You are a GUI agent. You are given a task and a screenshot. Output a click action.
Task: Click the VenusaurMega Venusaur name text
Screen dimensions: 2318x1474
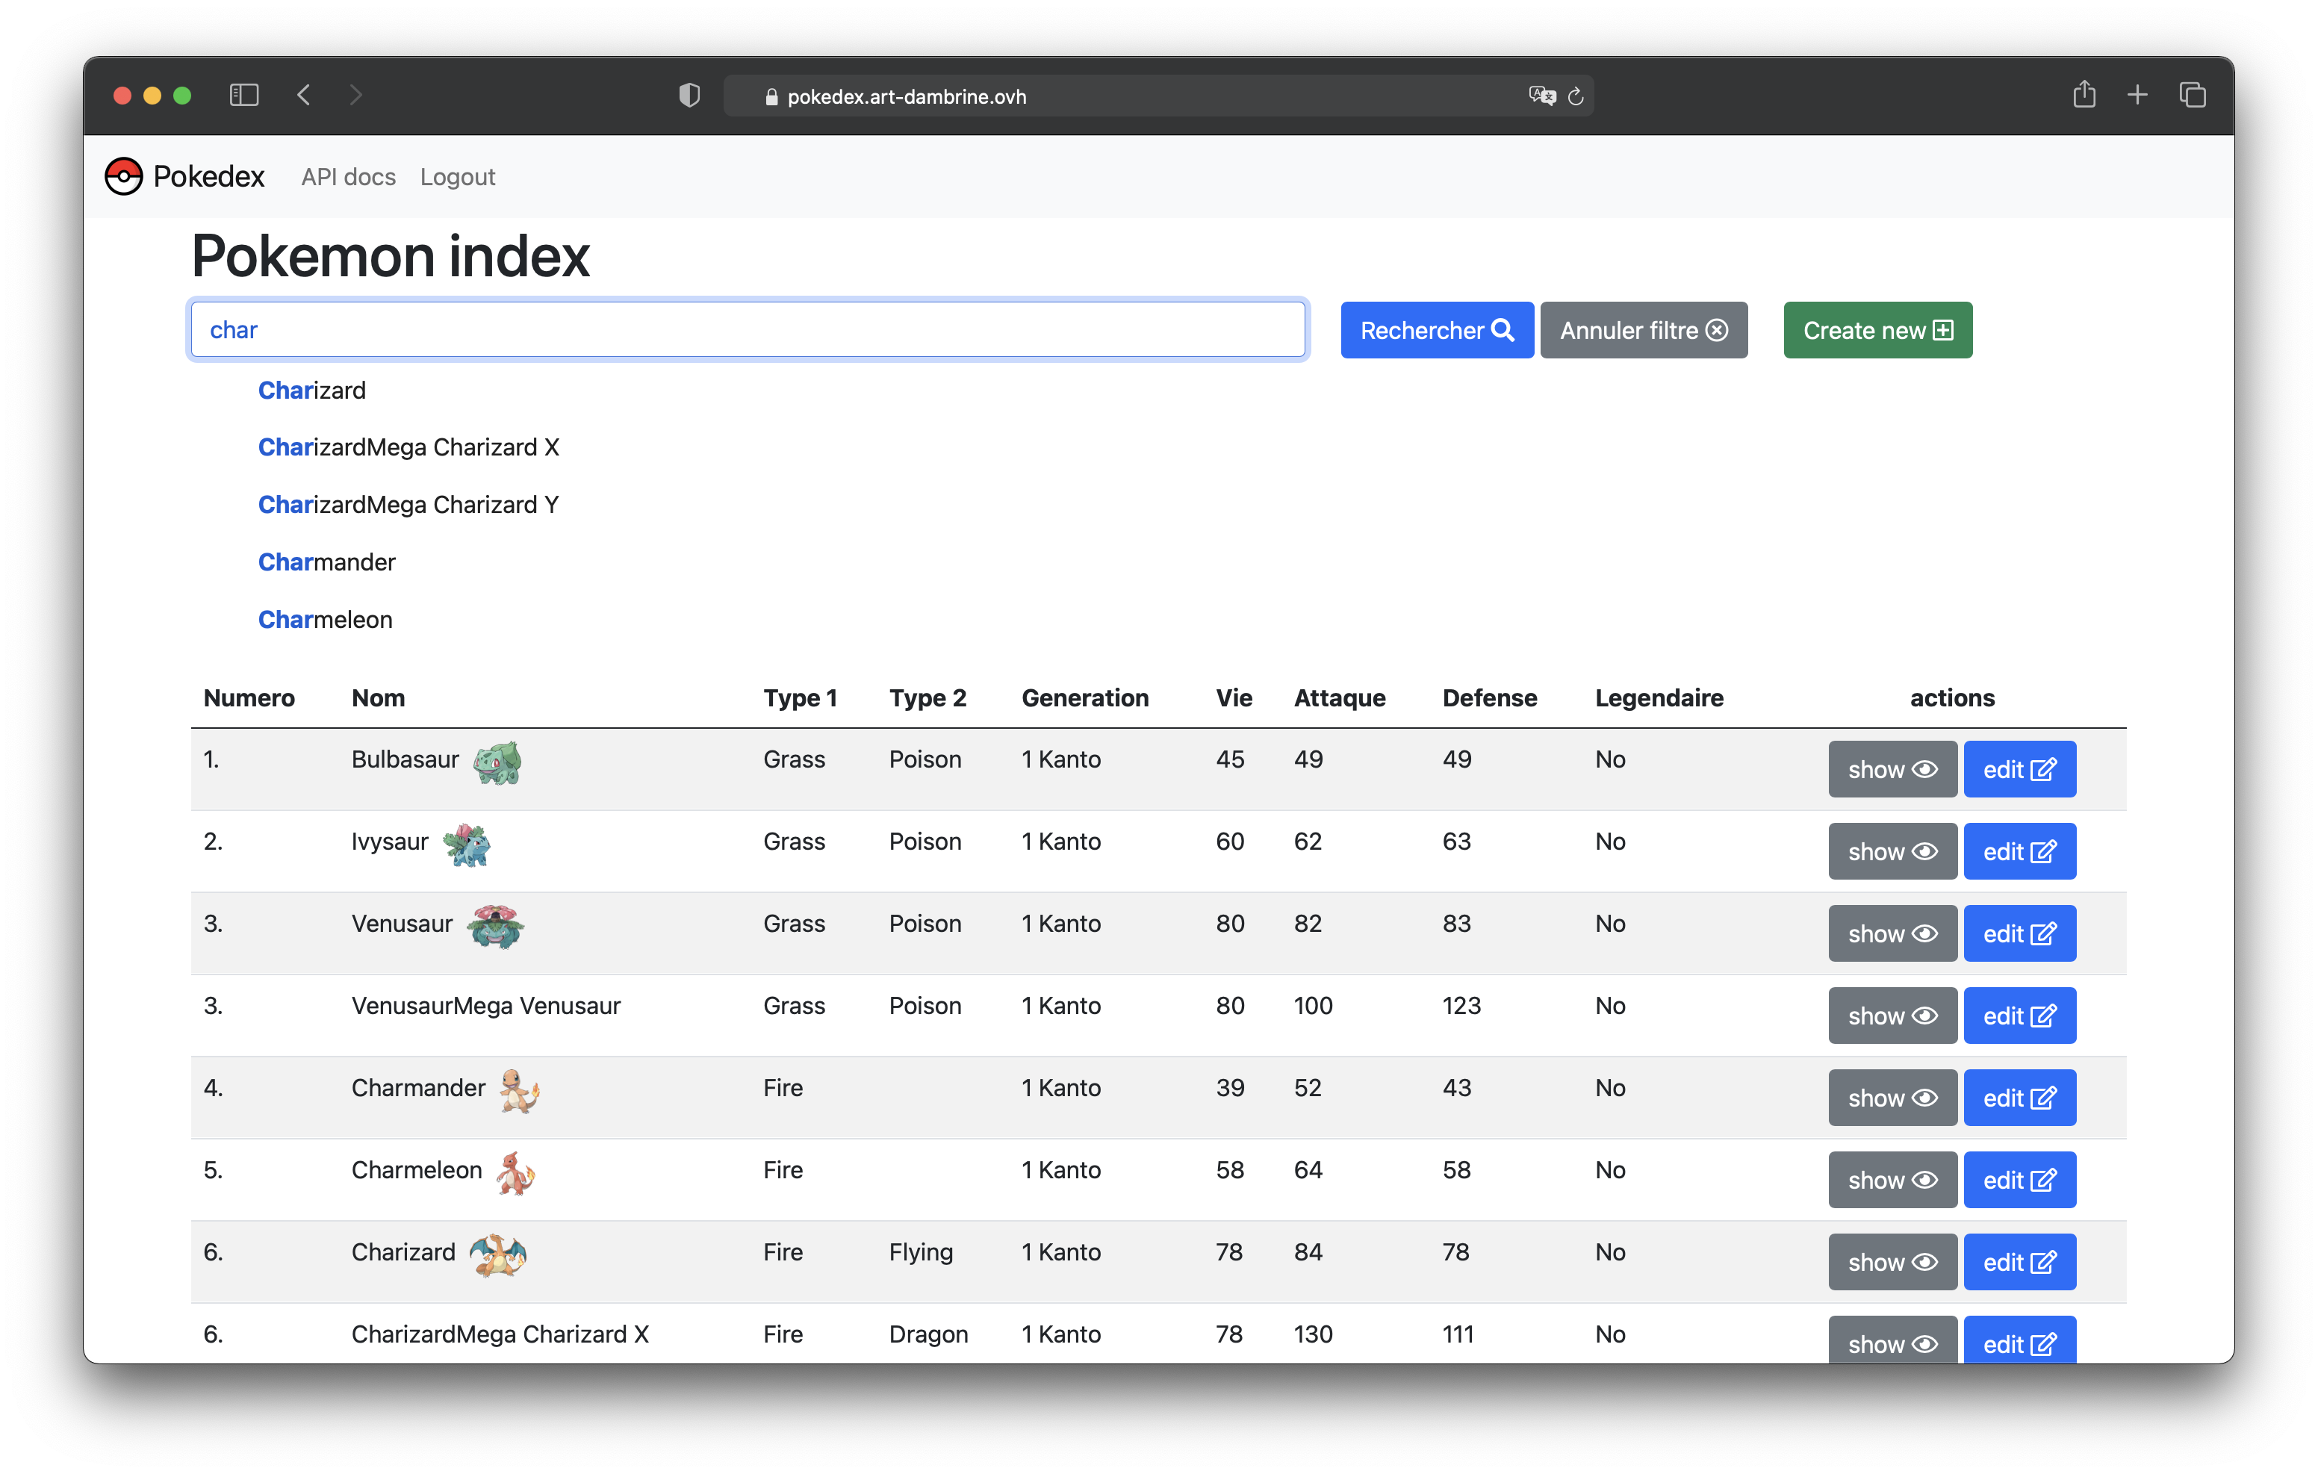(486, 1006)
